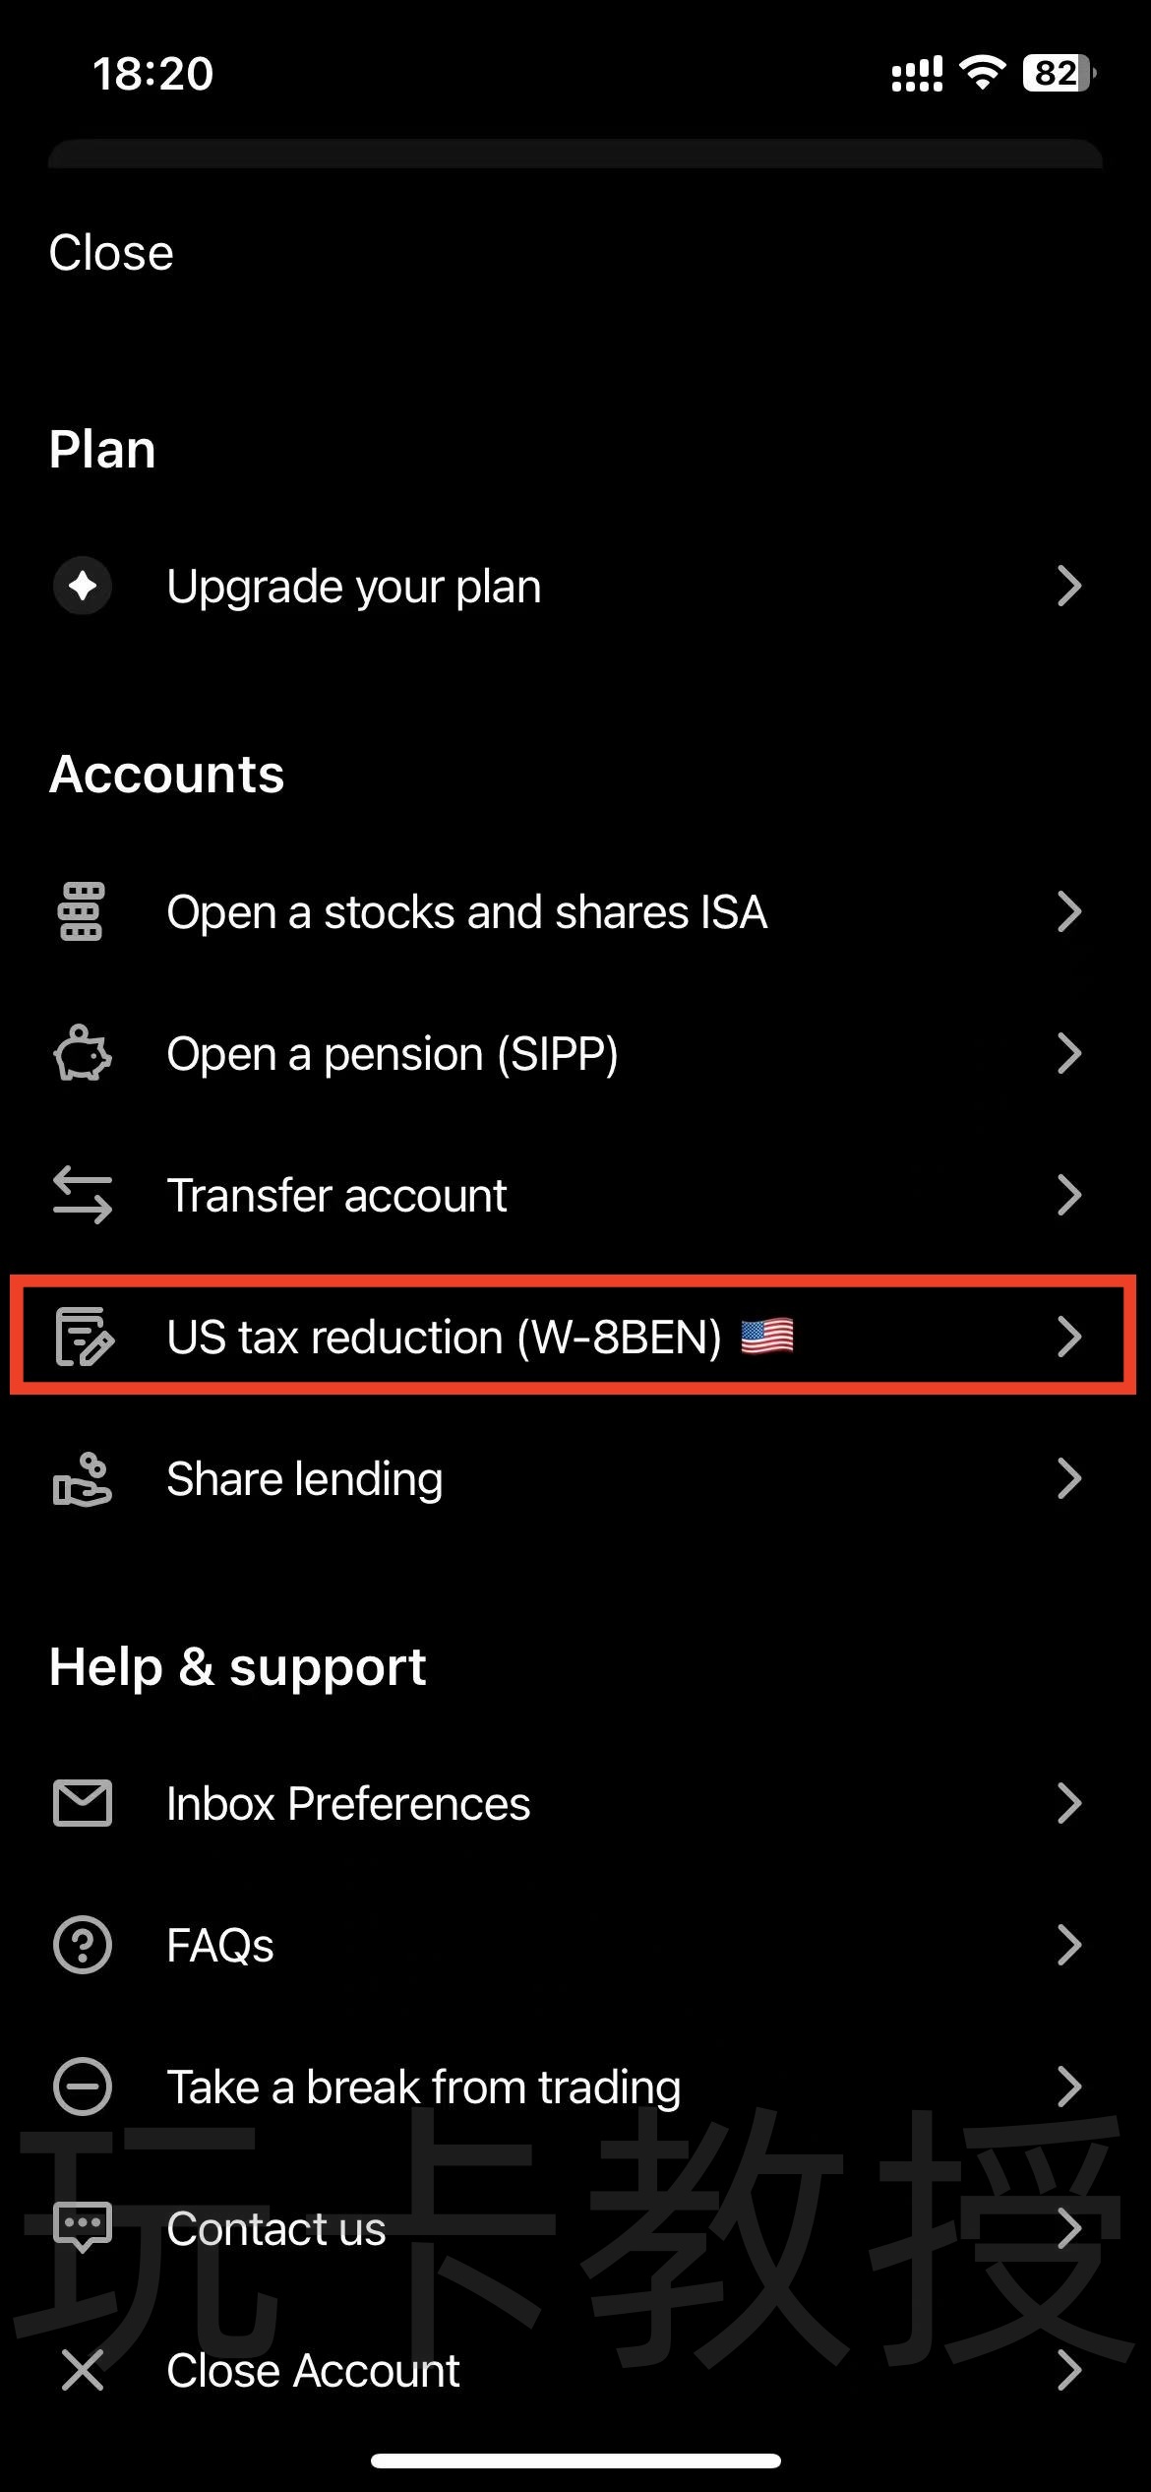Open a stocks and shares ISA
Viewport: 1151px width, 2492px height.
click(574, 912)
